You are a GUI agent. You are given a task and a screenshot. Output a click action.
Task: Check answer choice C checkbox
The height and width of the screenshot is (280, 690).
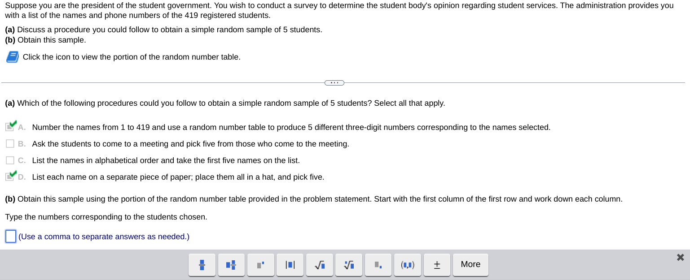(10, 160)
